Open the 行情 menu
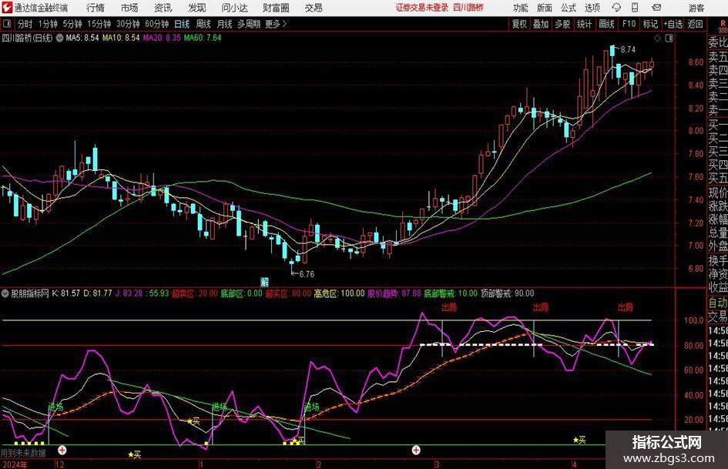728x469 pixels. [x=96, y=8]
